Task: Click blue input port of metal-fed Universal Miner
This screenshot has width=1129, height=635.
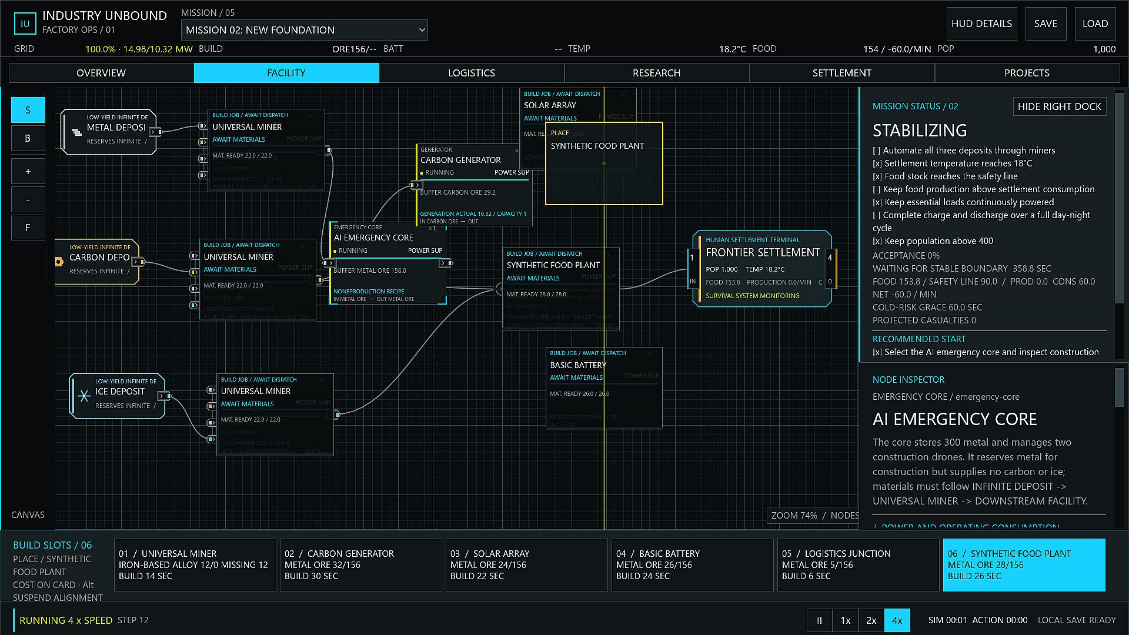Action: point(202,175)
